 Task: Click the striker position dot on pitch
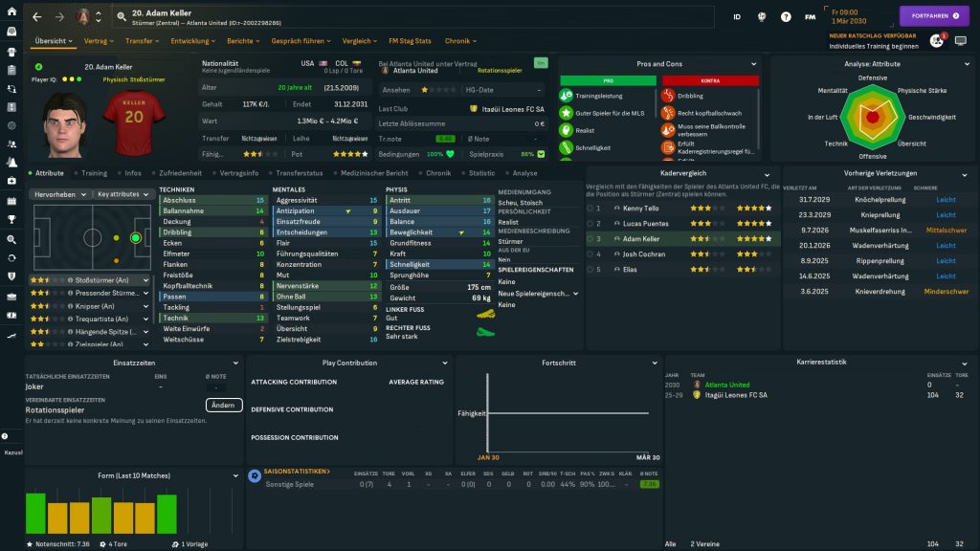coord(136,237)
